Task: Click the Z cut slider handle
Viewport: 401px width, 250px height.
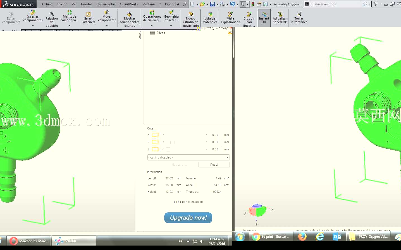Action: (168, 149)
